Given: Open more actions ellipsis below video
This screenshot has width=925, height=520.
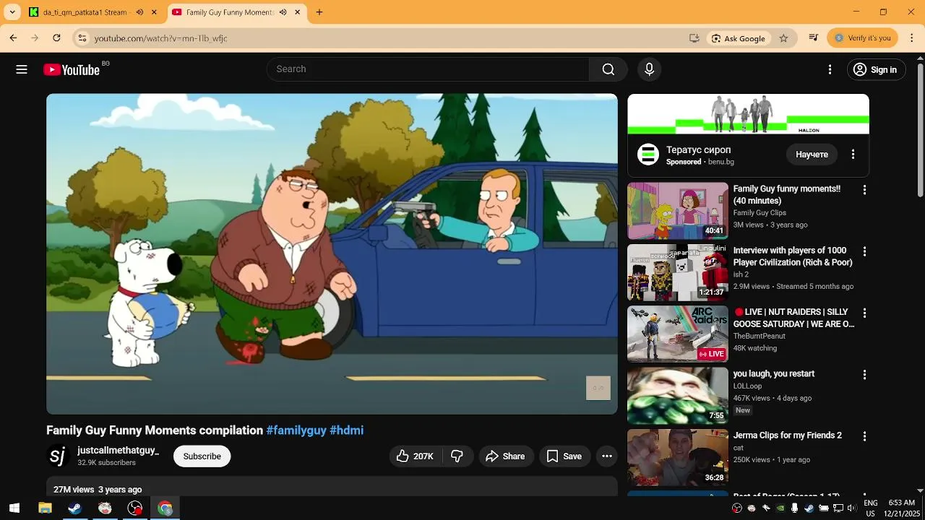Looking at the screenshot, I should click(x=607, y=456).
